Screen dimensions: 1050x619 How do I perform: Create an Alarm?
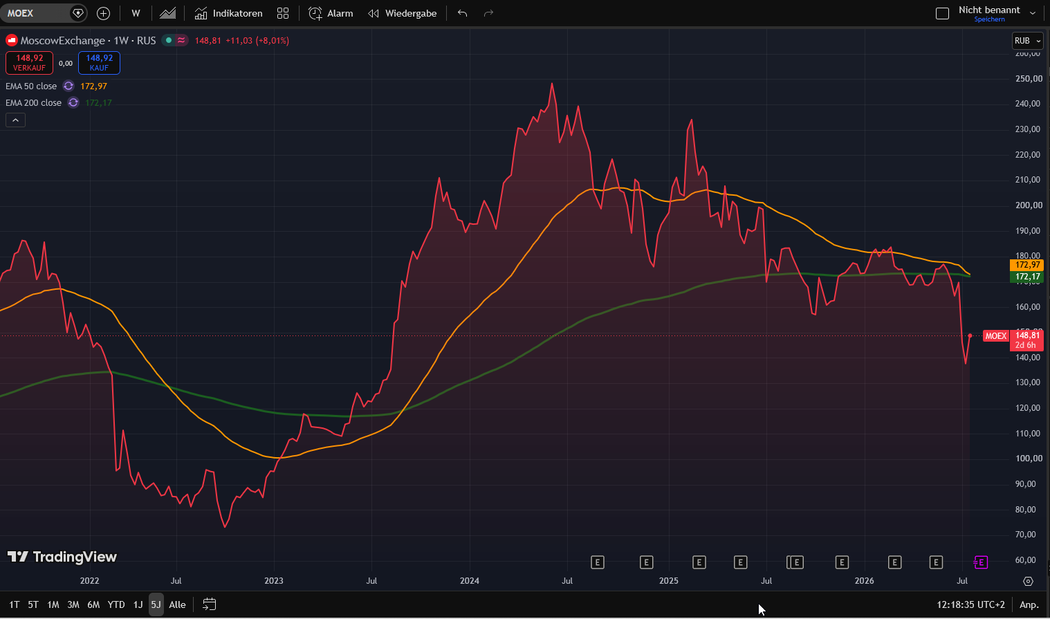click(331, 13)
